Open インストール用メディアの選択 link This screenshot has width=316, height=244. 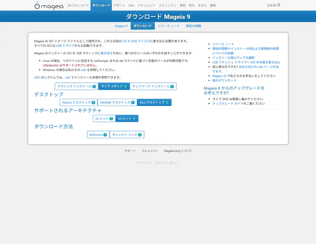click(234, 58)
